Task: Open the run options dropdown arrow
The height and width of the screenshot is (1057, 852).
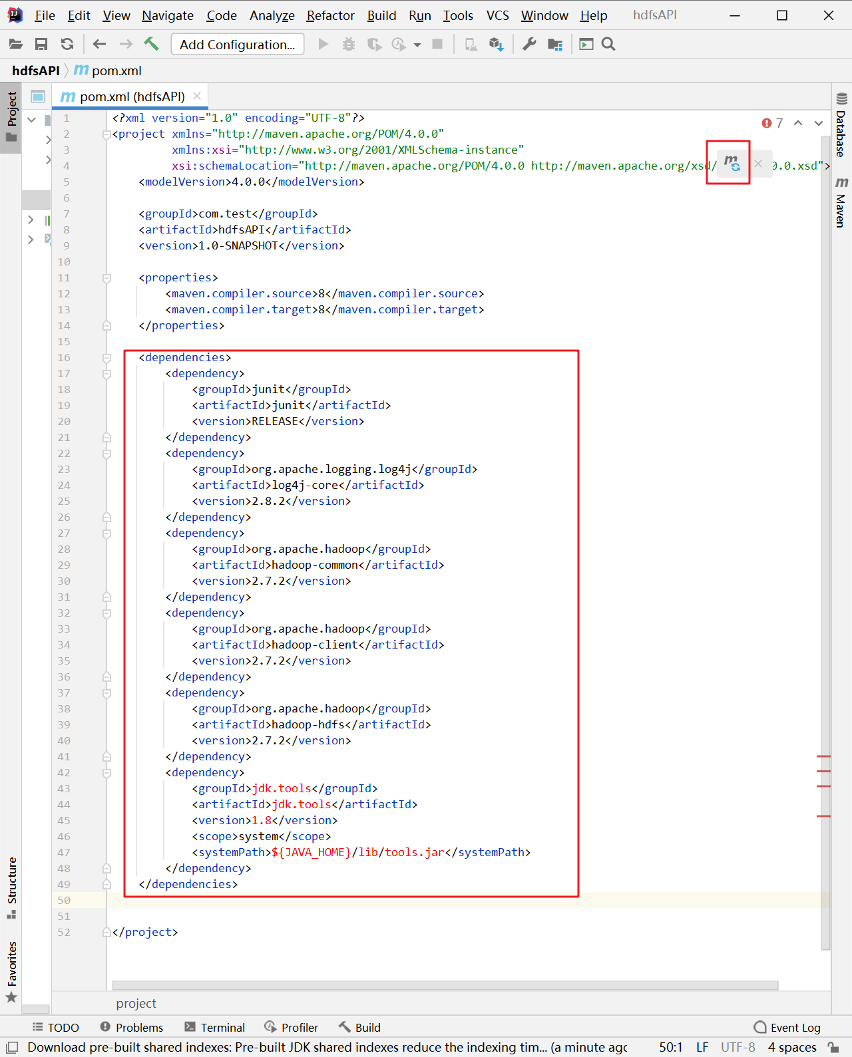Action: 417,45
